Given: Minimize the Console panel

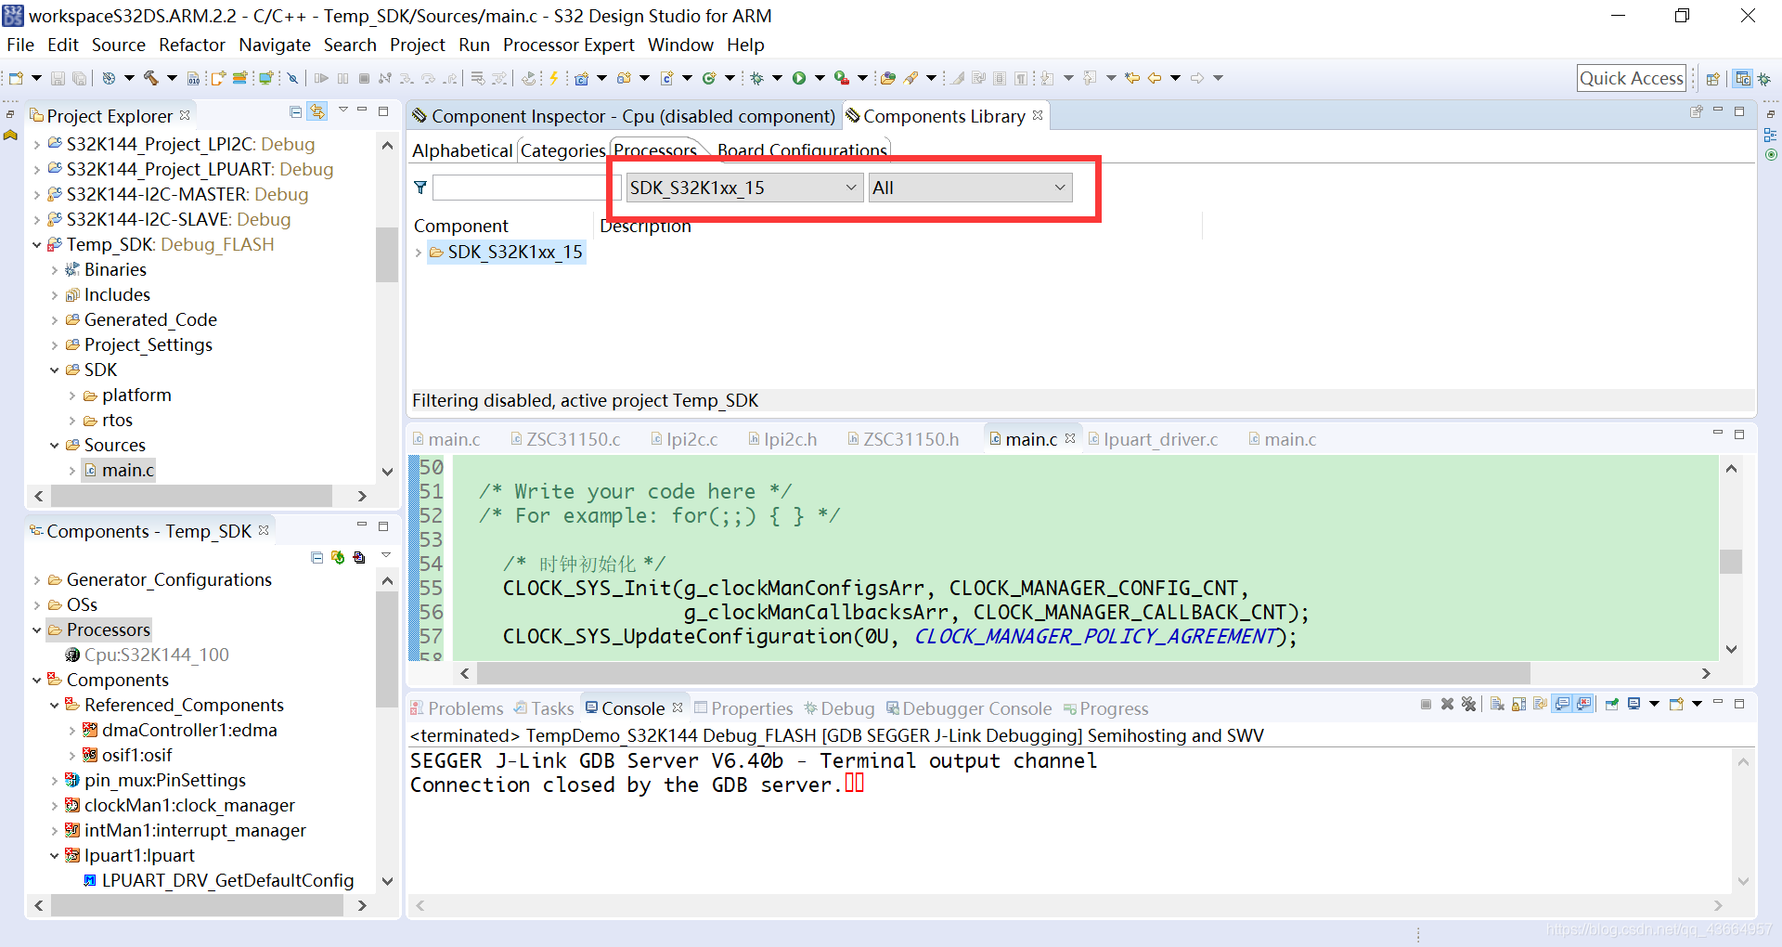Looking at the screenshot, I should (x=1718, y=702).
